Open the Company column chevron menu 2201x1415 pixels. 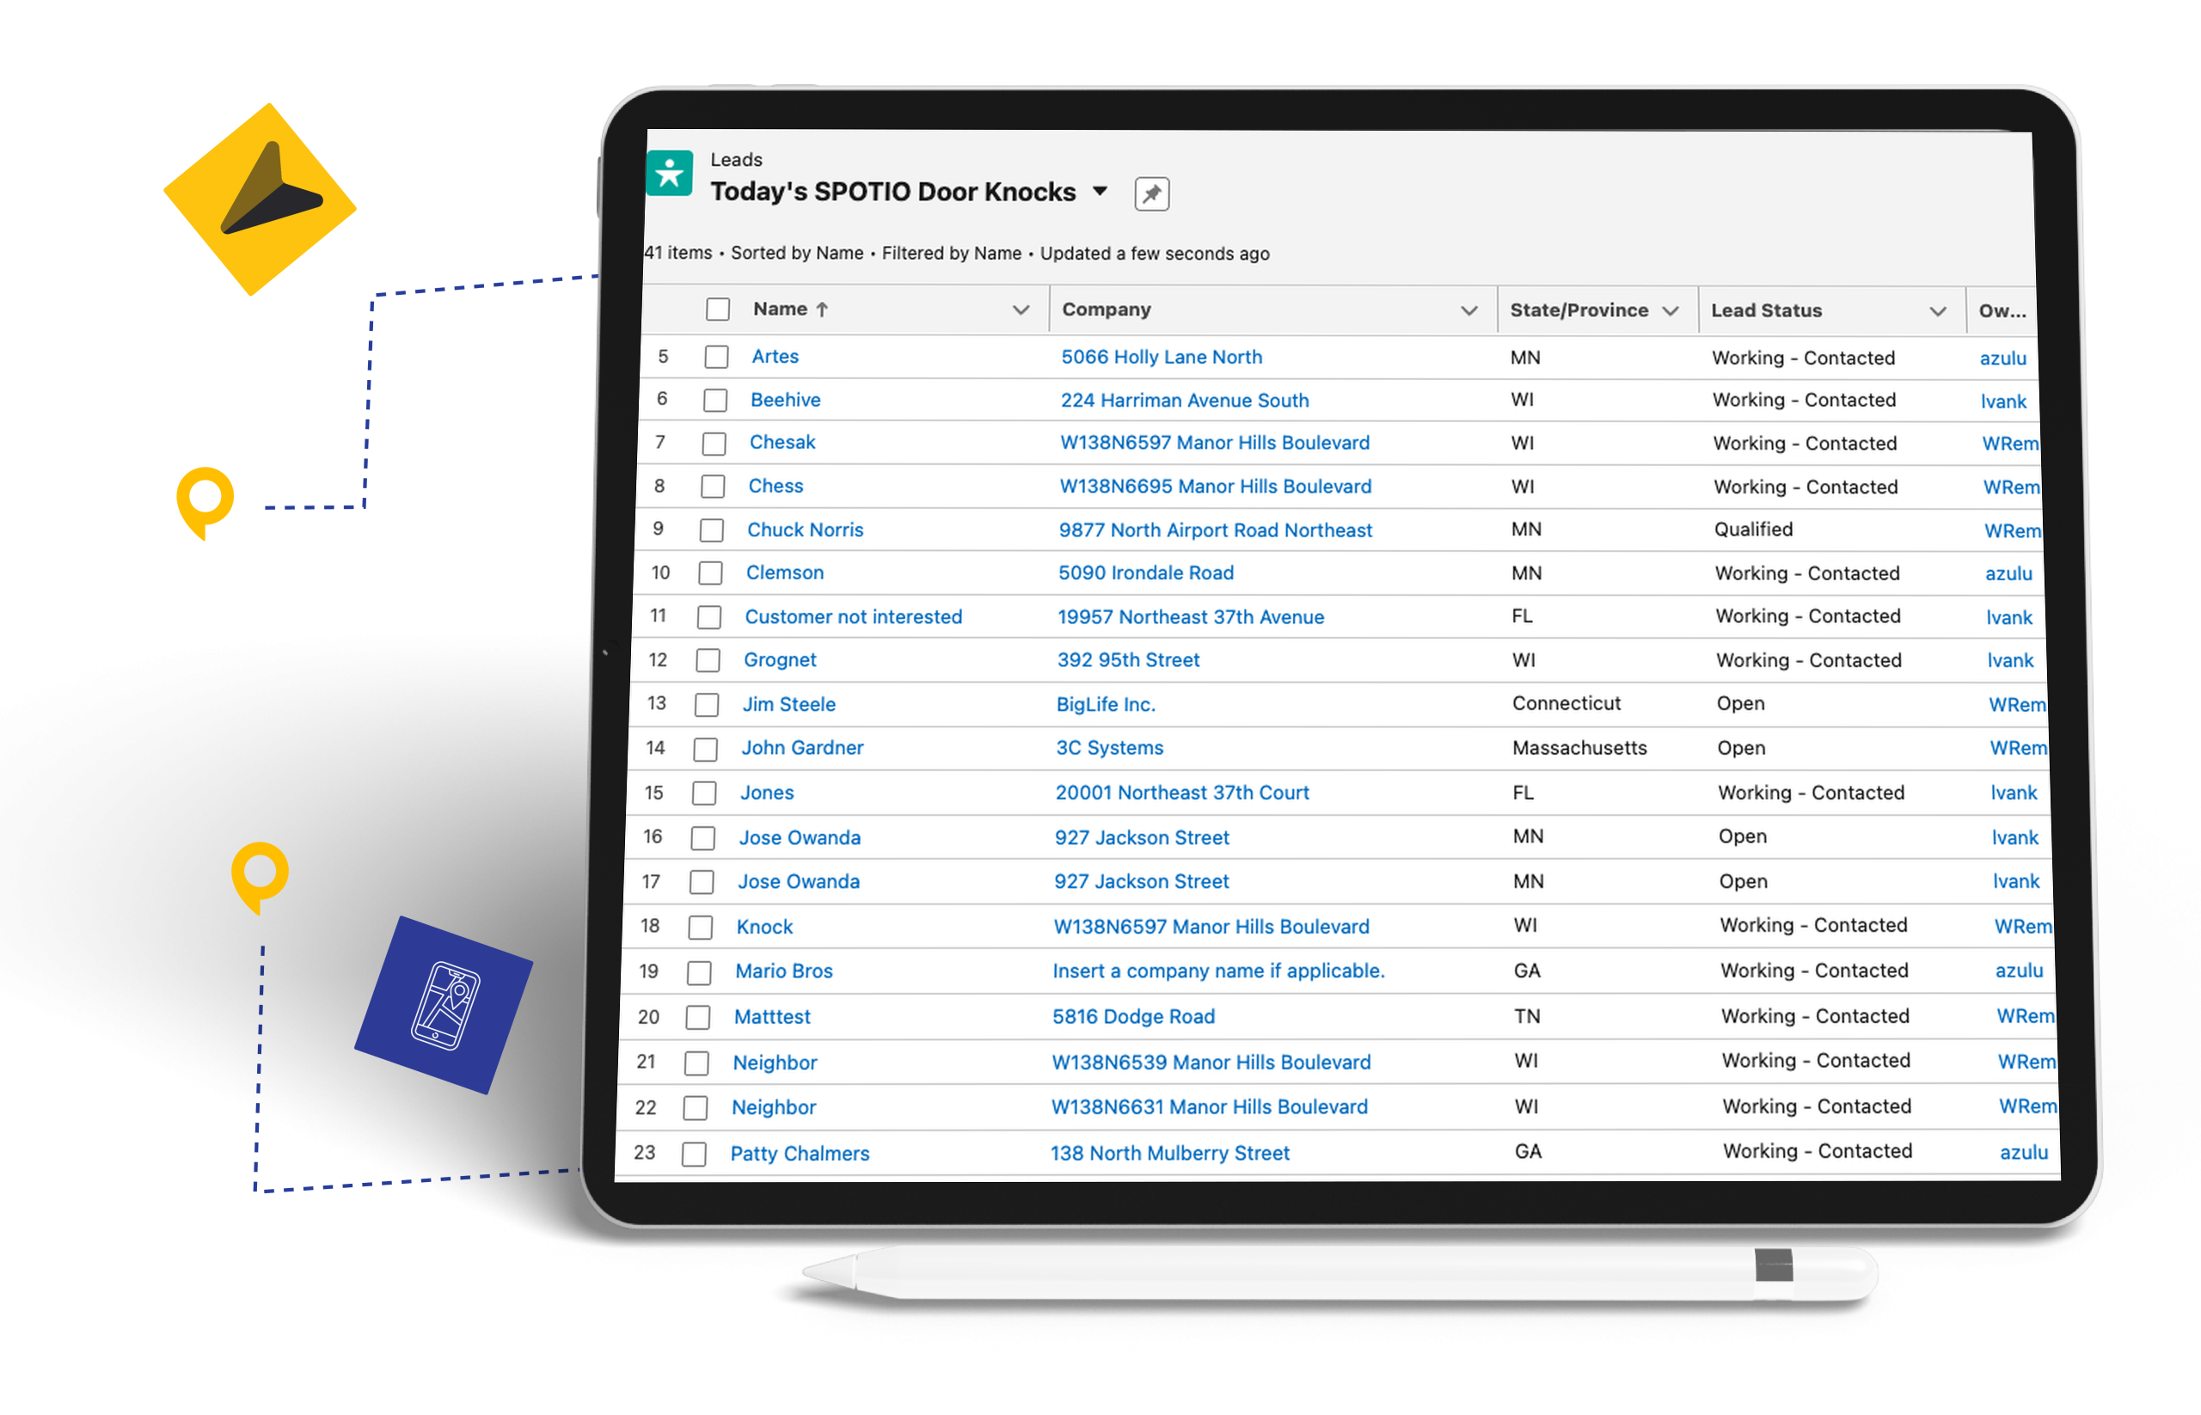[x=1468, y=311]
